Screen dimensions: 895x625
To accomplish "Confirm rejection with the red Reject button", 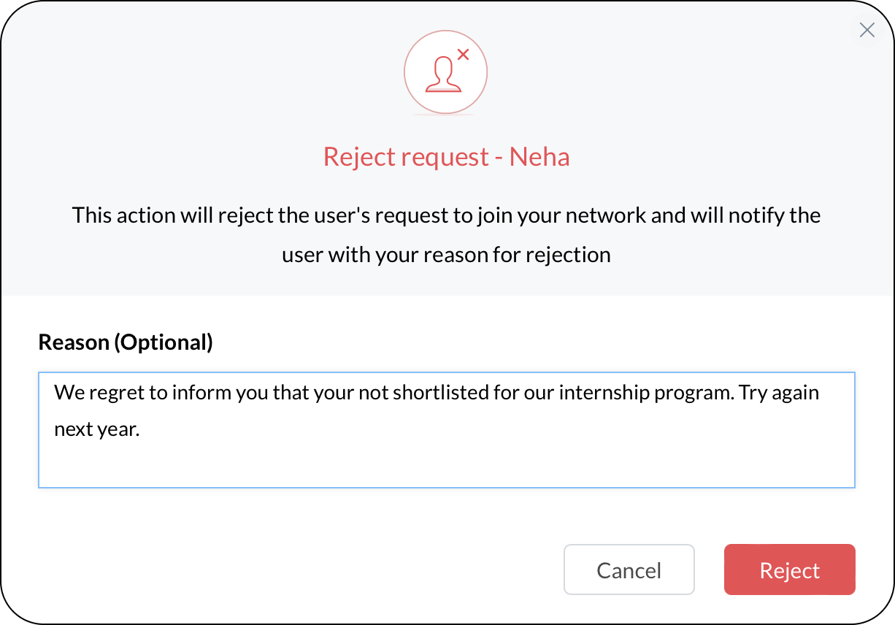I will point(789,570).
